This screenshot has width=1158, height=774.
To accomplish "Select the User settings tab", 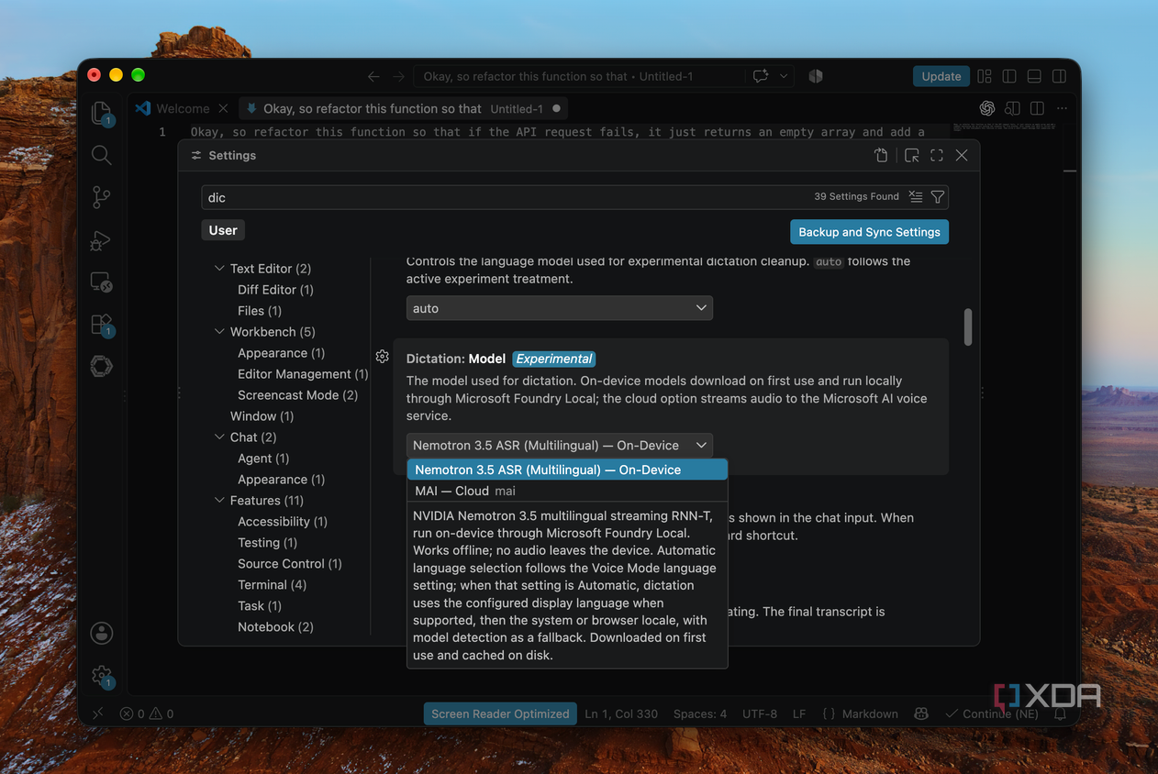I will (223, 230).
